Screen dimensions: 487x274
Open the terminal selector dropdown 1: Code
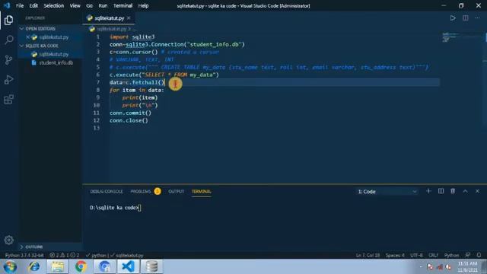(387, 192)
